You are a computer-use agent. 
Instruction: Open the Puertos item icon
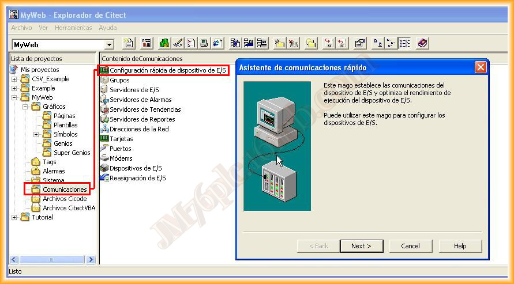click(x=104, y=149)
